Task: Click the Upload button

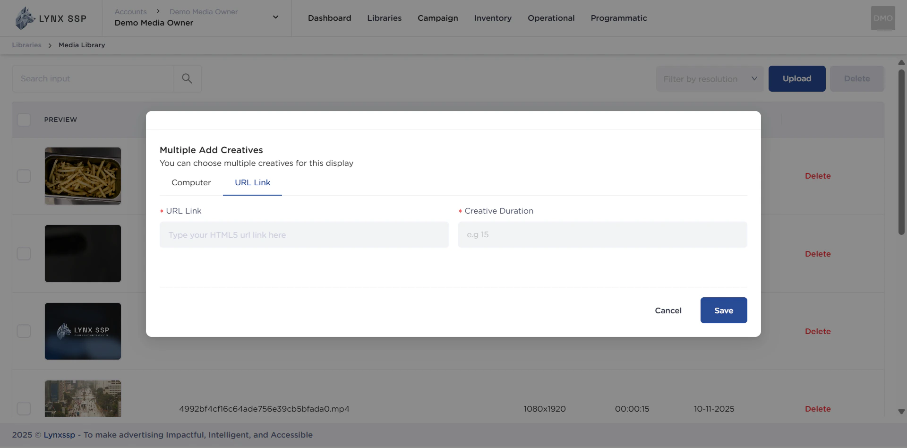Action: [797, 78]
